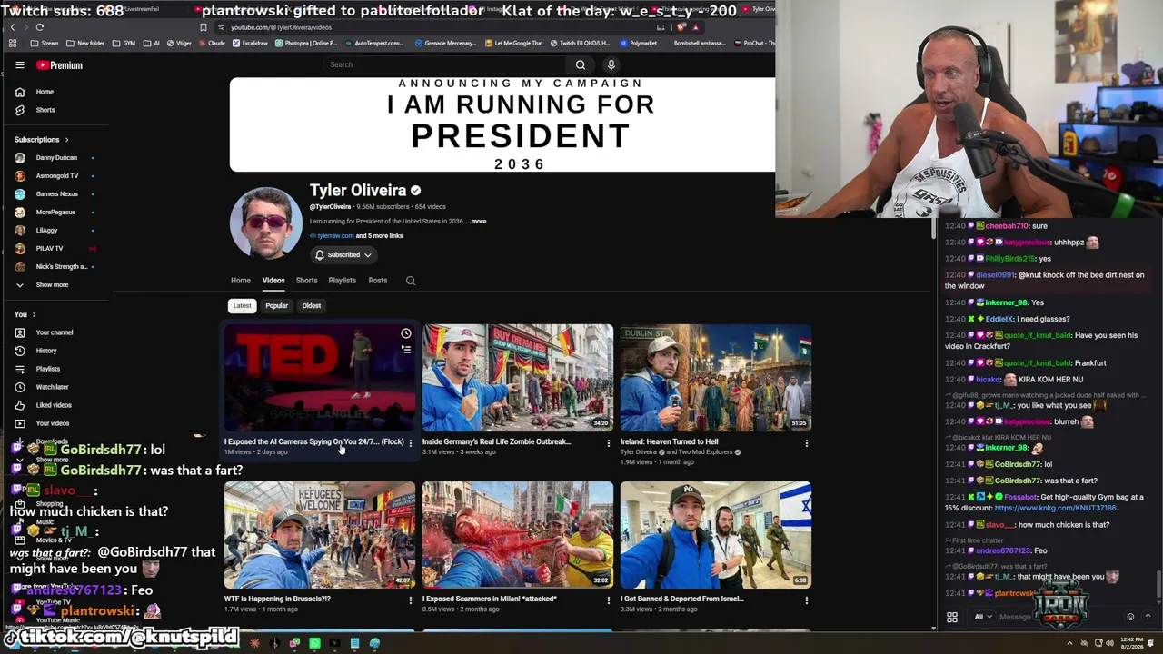Expand the You section header
The height and width of the screenshot is (654, 1163).
[x=25, y=314]
